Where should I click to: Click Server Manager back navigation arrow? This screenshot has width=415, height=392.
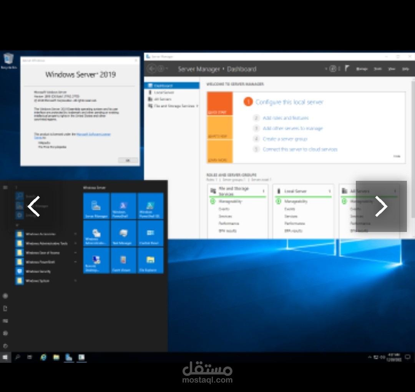click(152, 69)
